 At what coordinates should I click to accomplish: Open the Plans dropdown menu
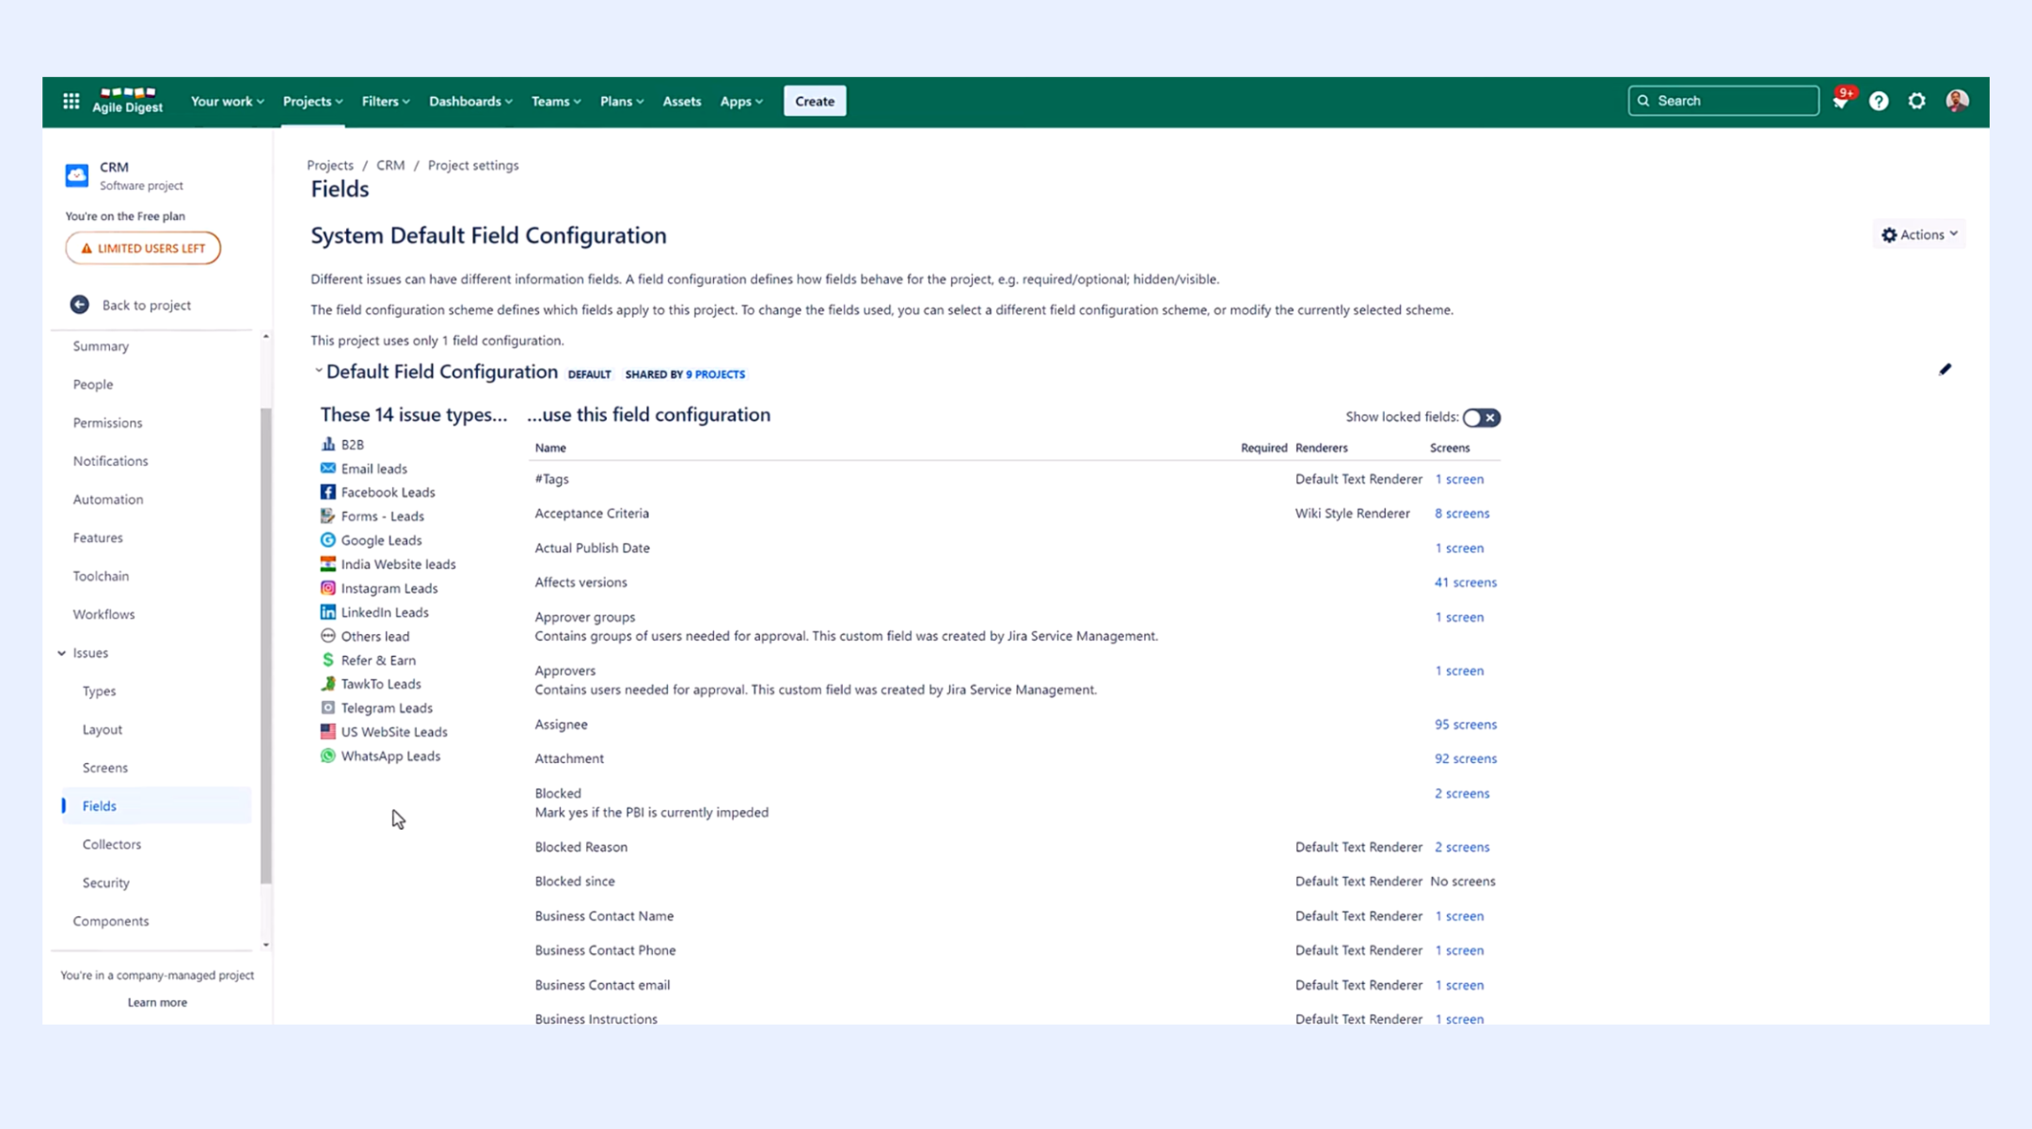pyautogui.click(x=621, y=102)
